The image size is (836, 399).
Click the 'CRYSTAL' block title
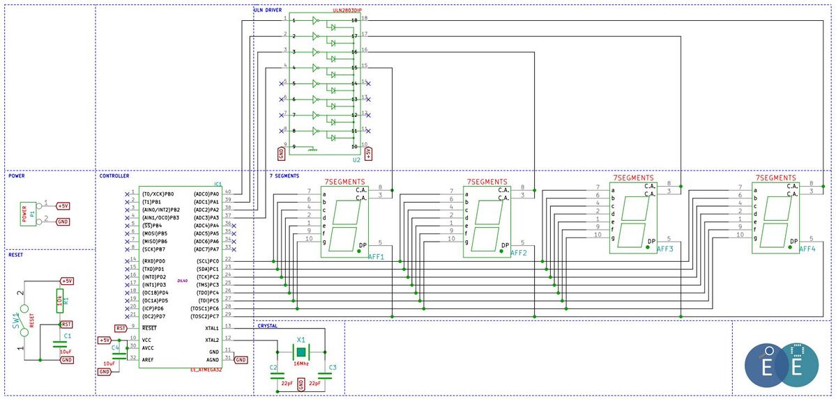pos(268,325)
